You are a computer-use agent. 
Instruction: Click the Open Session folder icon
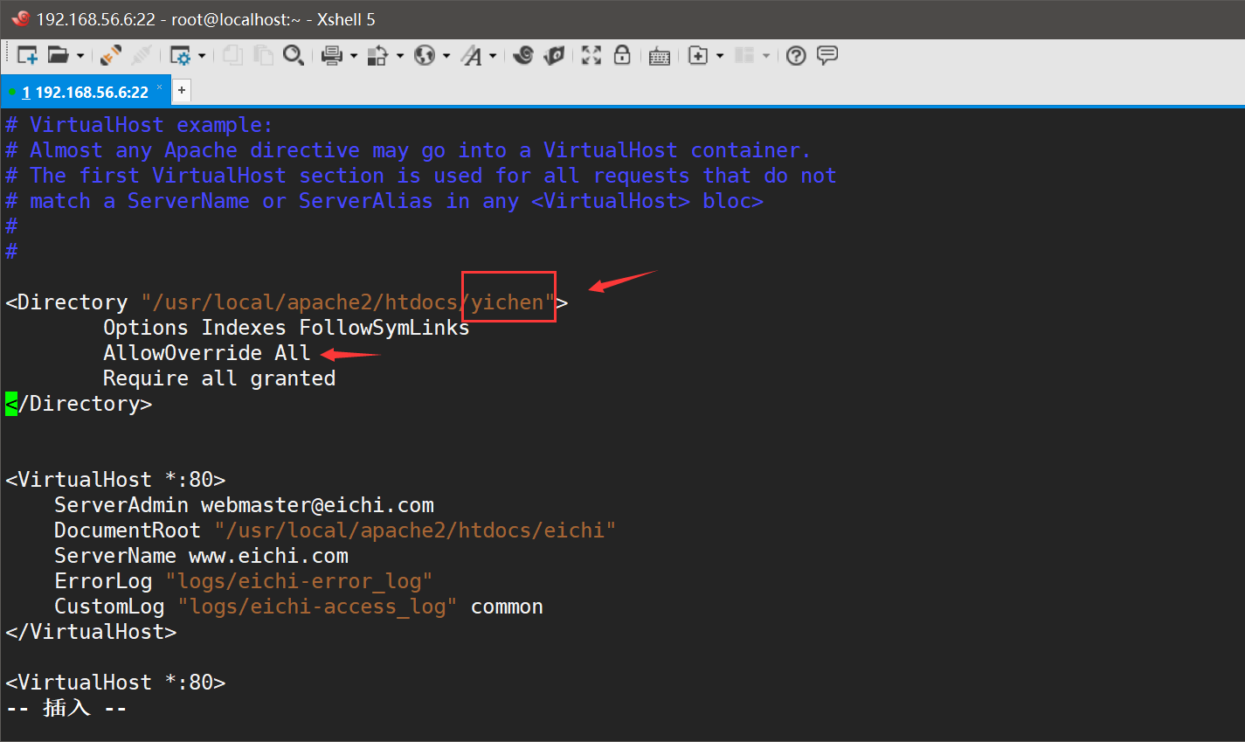pos(58,55)
